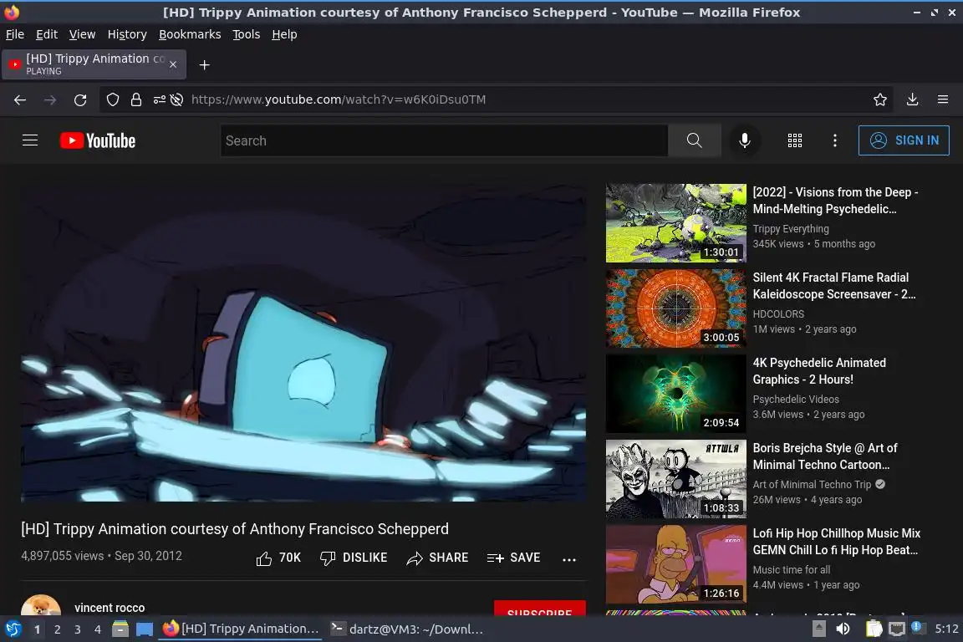
Task: Open the View menu
Action: pos(82,34)
